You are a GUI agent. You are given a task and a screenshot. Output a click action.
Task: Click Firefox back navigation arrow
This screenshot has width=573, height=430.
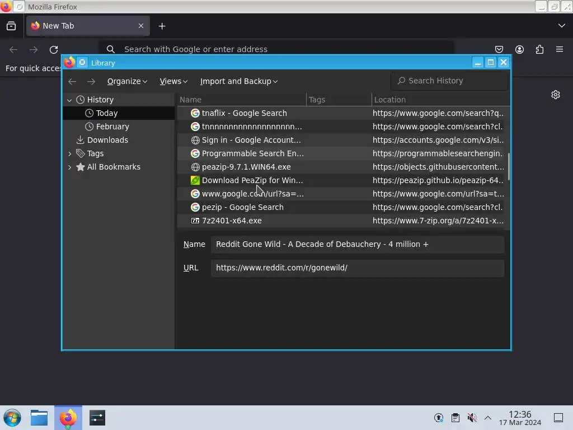[13, 49]
